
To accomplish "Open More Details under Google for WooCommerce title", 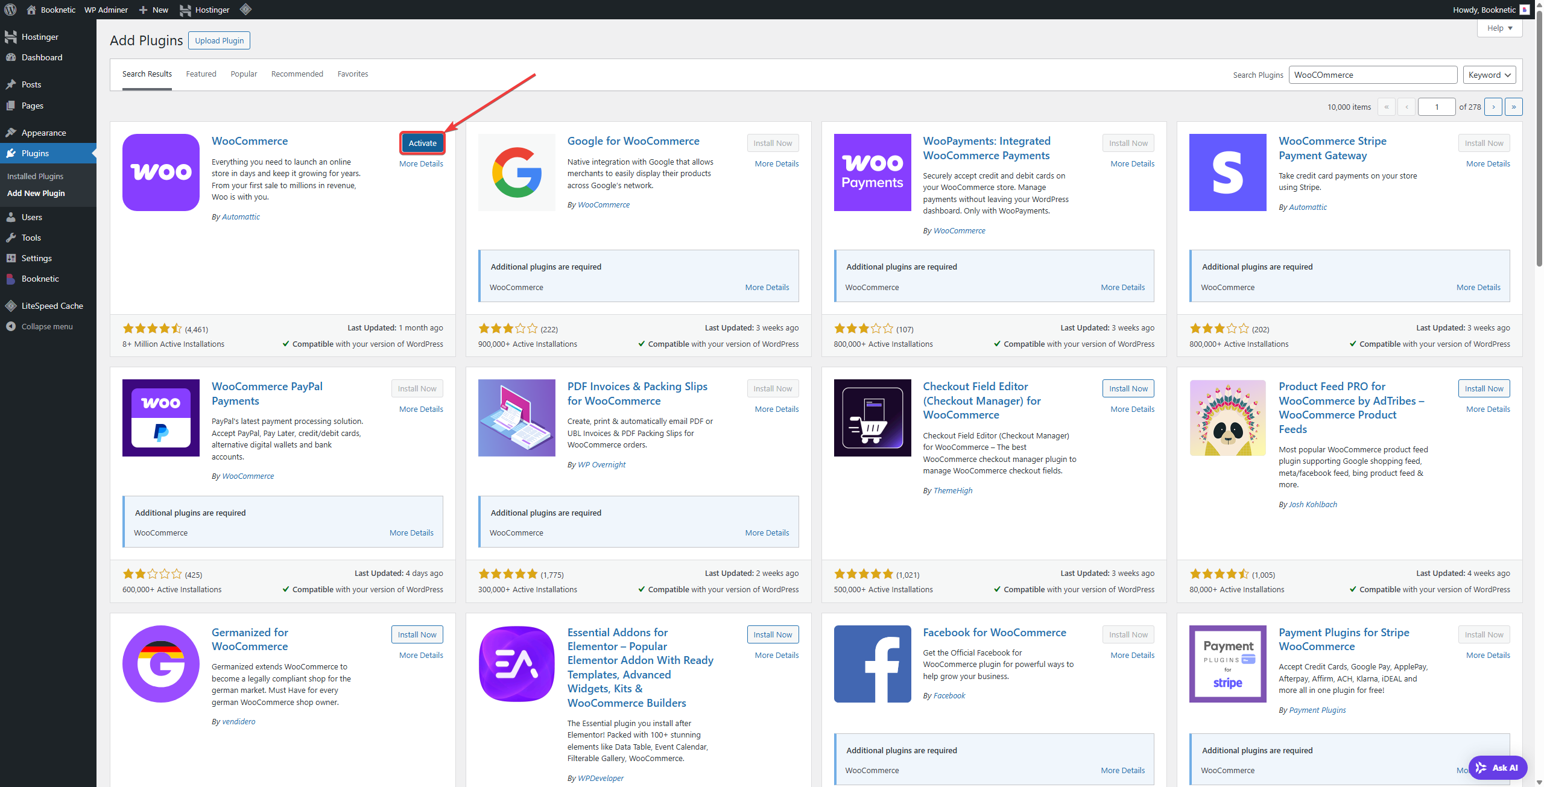I will click(777, 163).
